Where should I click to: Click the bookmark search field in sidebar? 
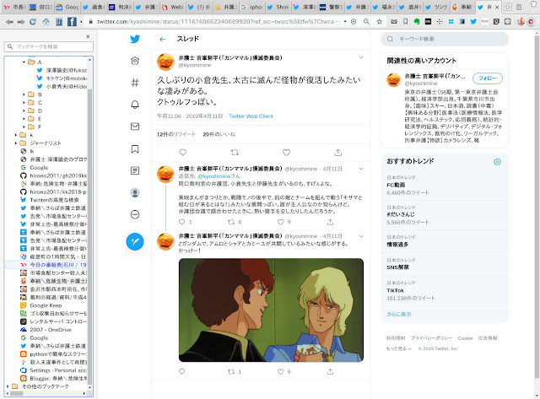pyautogui.click(x=49, y=46)
